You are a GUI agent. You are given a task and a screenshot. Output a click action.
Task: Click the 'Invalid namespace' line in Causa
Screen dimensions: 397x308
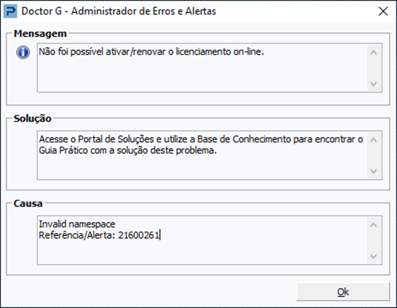(x=77, y=224)
